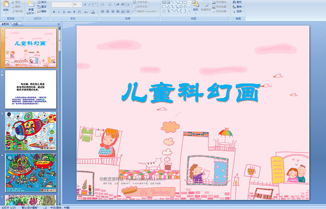
Task: Click the Decrease Indent button
Action: 118,5
